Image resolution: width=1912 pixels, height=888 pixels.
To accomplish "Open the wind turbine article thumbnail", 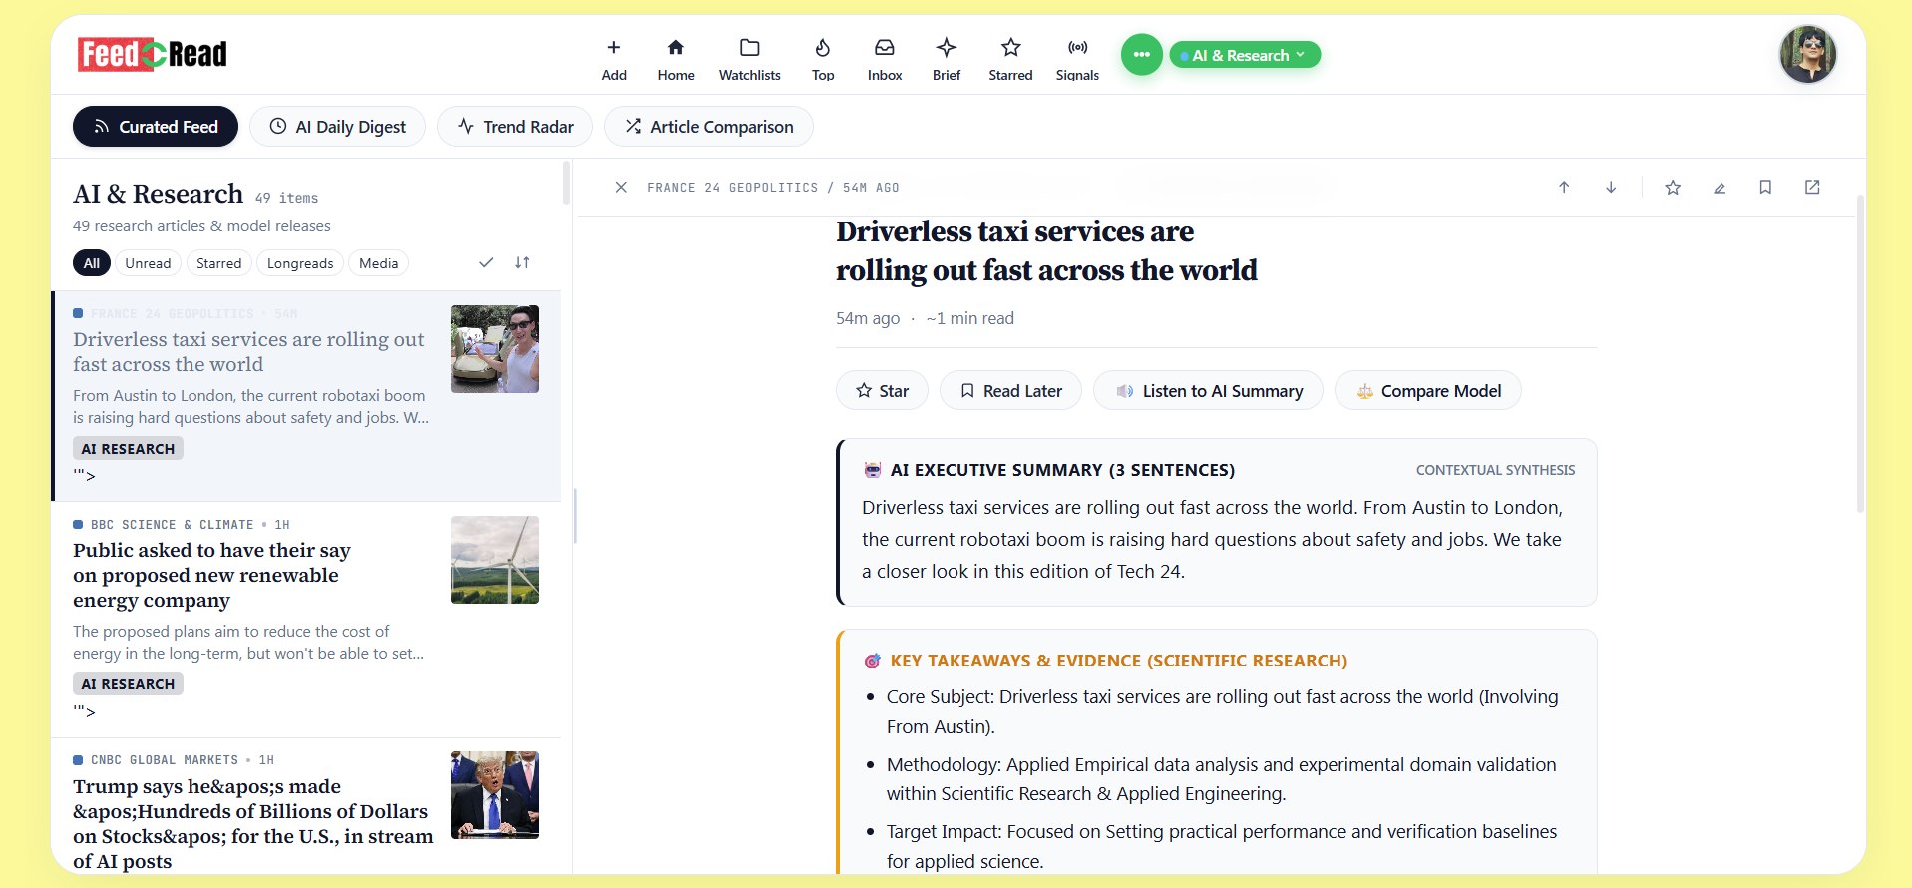I will pos(495,560).
